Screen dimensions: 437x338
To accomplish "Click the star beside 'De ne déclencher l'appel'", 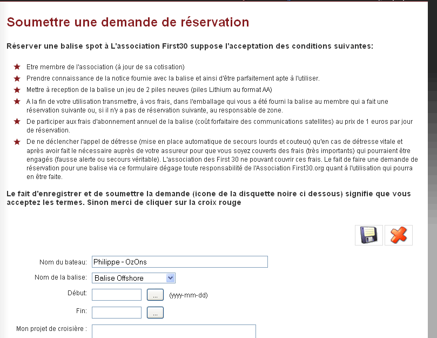I will coord(17,141).
